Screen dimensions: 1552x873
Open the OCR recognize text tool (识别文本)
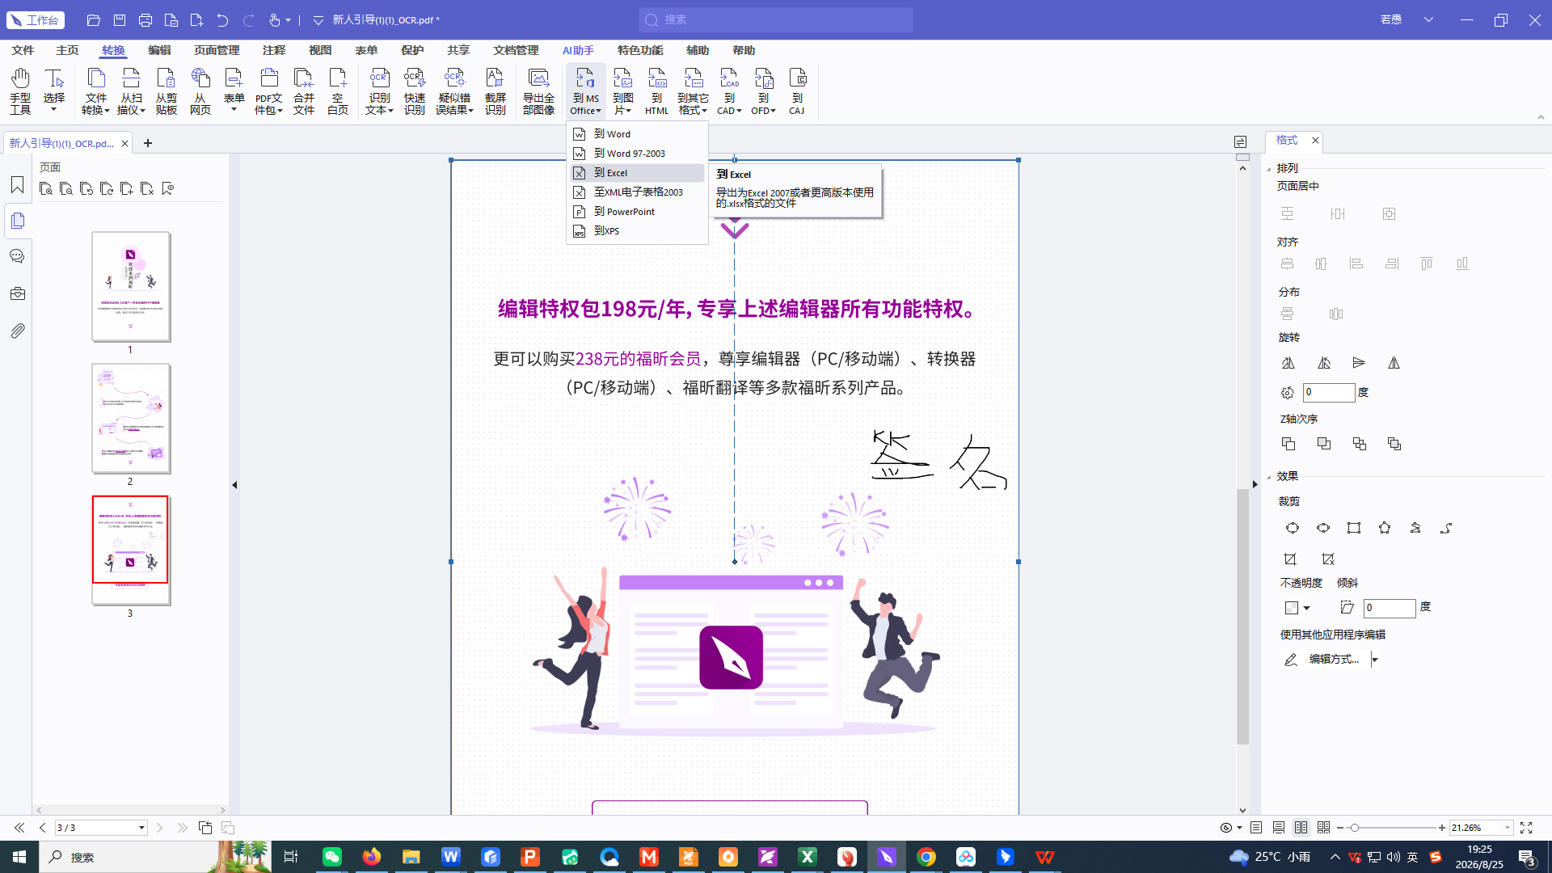379,91
